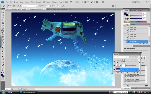Screen dimensions: 151x94
Task: Hide the Background layer
Action: (114, 70)
